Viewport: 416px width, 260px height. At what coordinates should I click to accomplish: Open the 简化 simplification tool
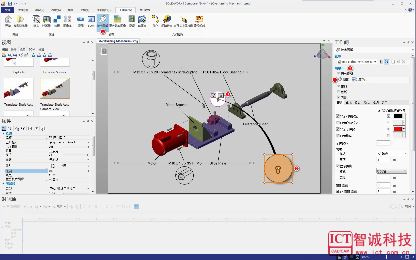point(155,21)
